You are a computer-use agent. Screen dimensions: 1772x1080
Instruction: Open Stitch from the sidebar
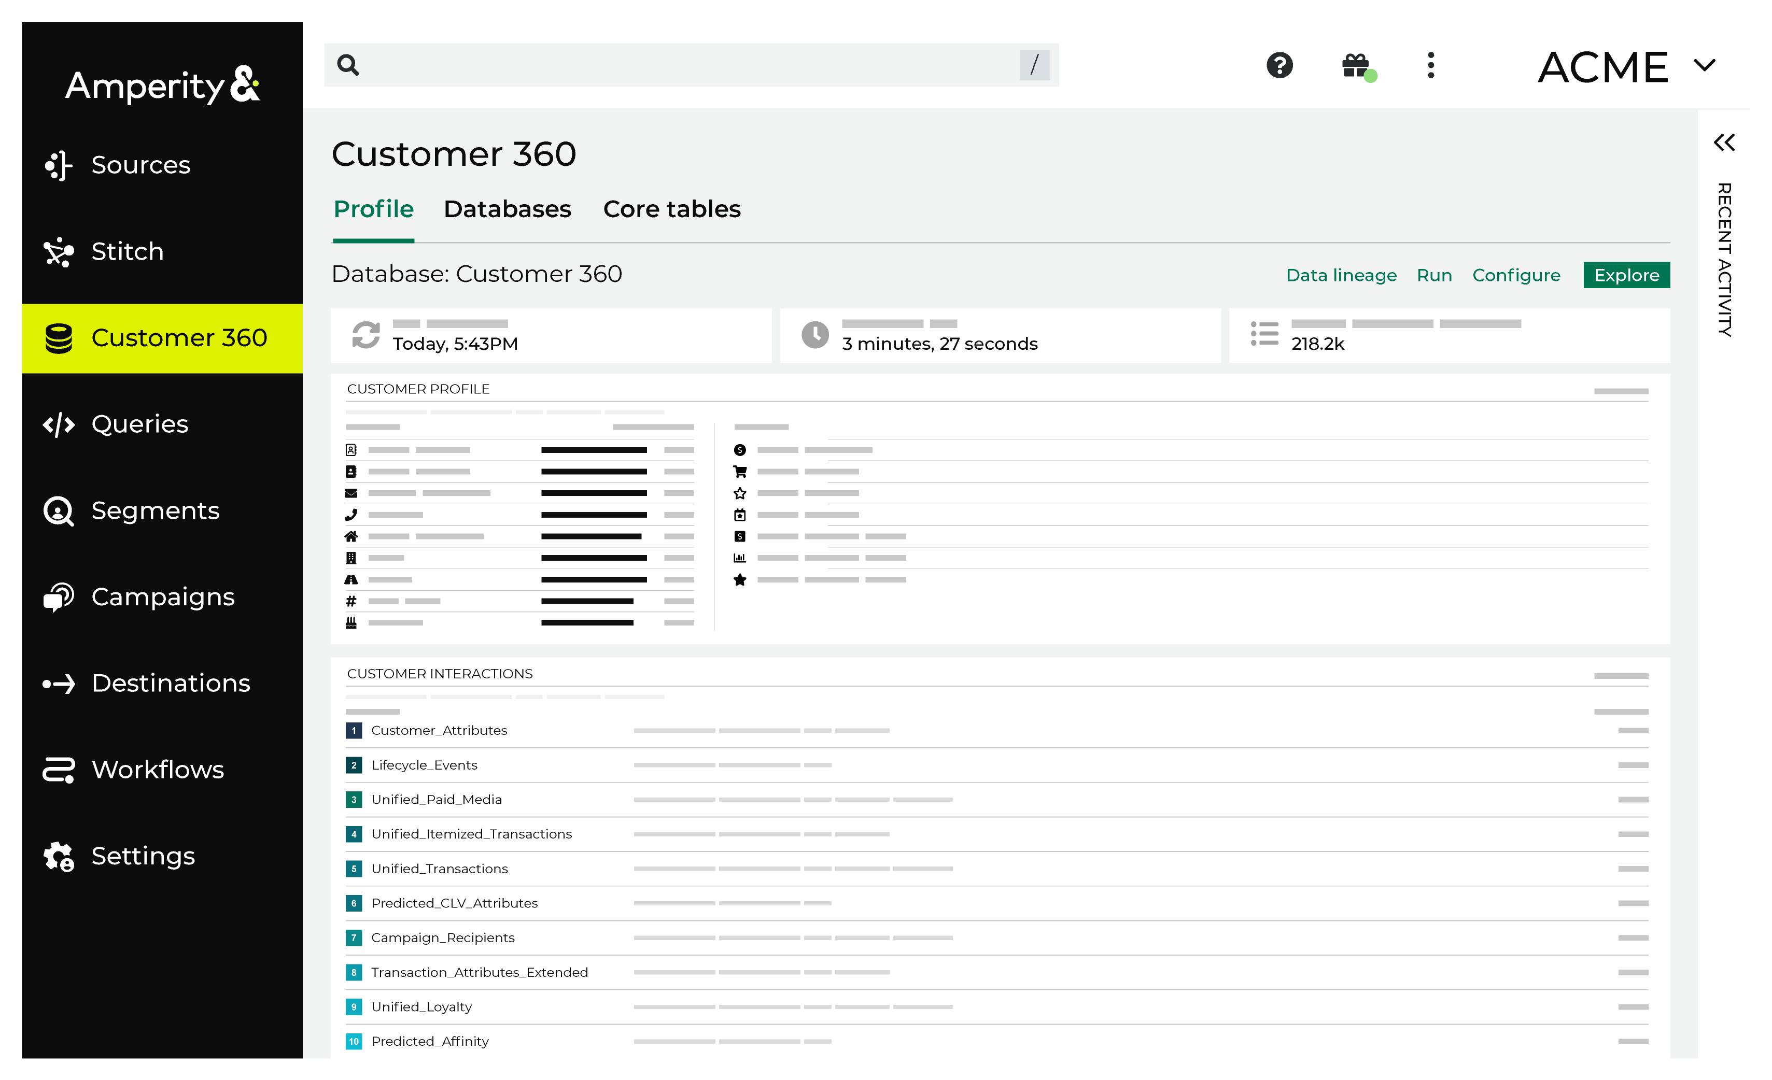[162, 252]
